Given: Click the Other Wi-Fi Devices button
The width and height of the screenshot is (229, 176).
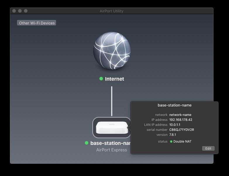Looking at the screenshot, I should 37,23.
